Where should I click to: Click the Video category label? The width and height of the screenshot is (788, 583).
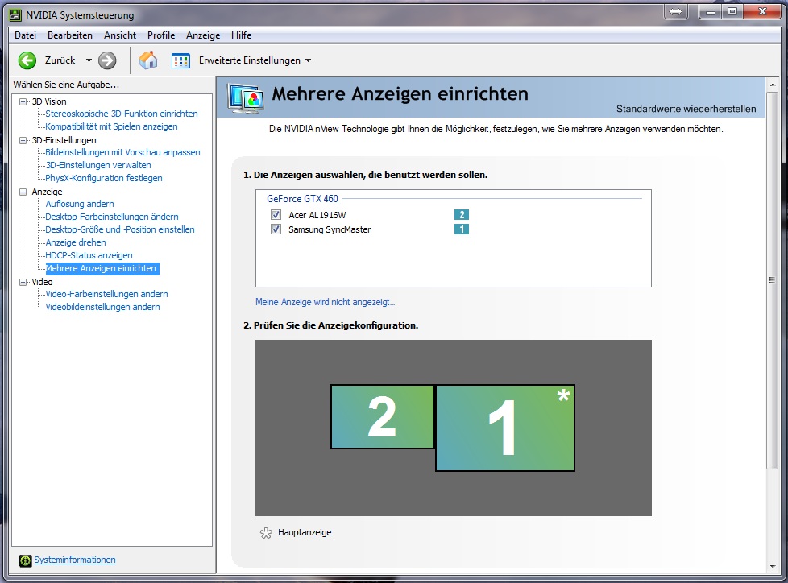pos(42,282)
